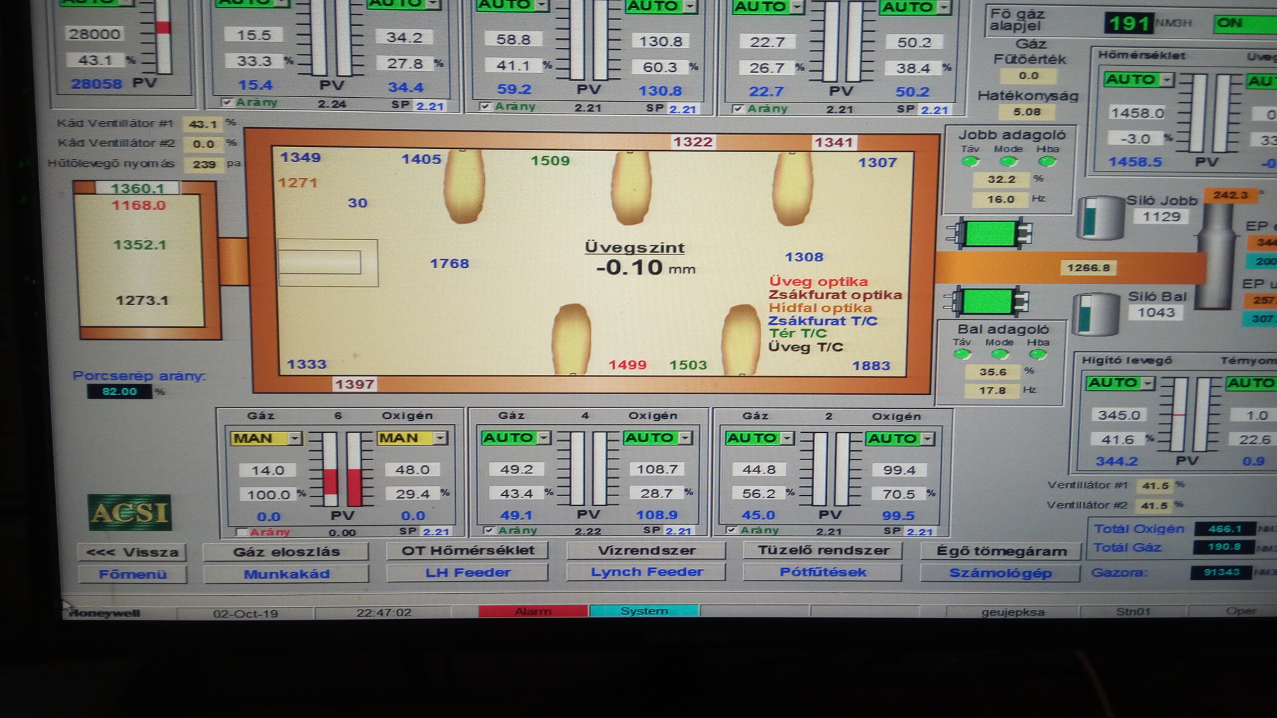This screenshot has width=1277, height=718.
Task: Click the Siló Bal tank icon
Action: 1095,314
